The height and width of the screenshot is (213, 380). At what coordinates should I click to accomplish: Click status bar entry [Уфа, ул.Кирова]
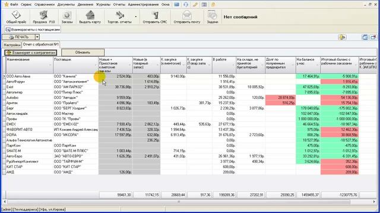click(x=52, y=209)
